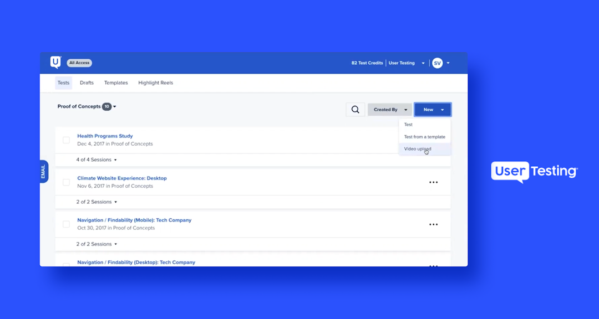Open actions for Navigation / Findability (Desktop)

coord(433,265)
